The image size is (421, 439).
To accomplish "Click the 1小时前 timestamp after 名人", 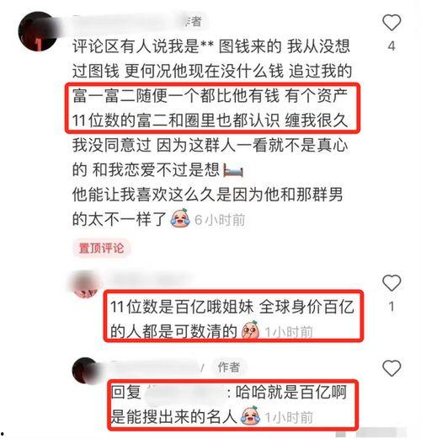I will tap(289, 417).
